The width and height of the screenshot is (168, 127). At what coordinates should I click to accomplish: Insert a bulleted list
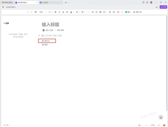point(93,12)
